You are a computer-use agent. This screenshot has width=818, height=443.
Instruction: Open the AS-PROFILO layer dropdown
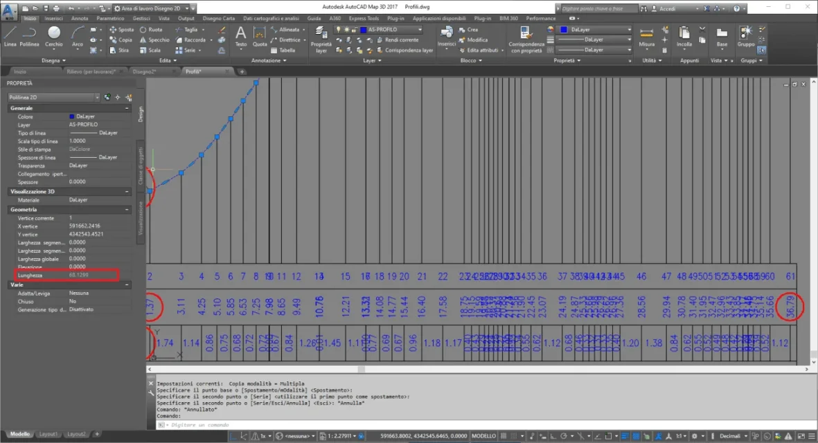click(391, 30)
